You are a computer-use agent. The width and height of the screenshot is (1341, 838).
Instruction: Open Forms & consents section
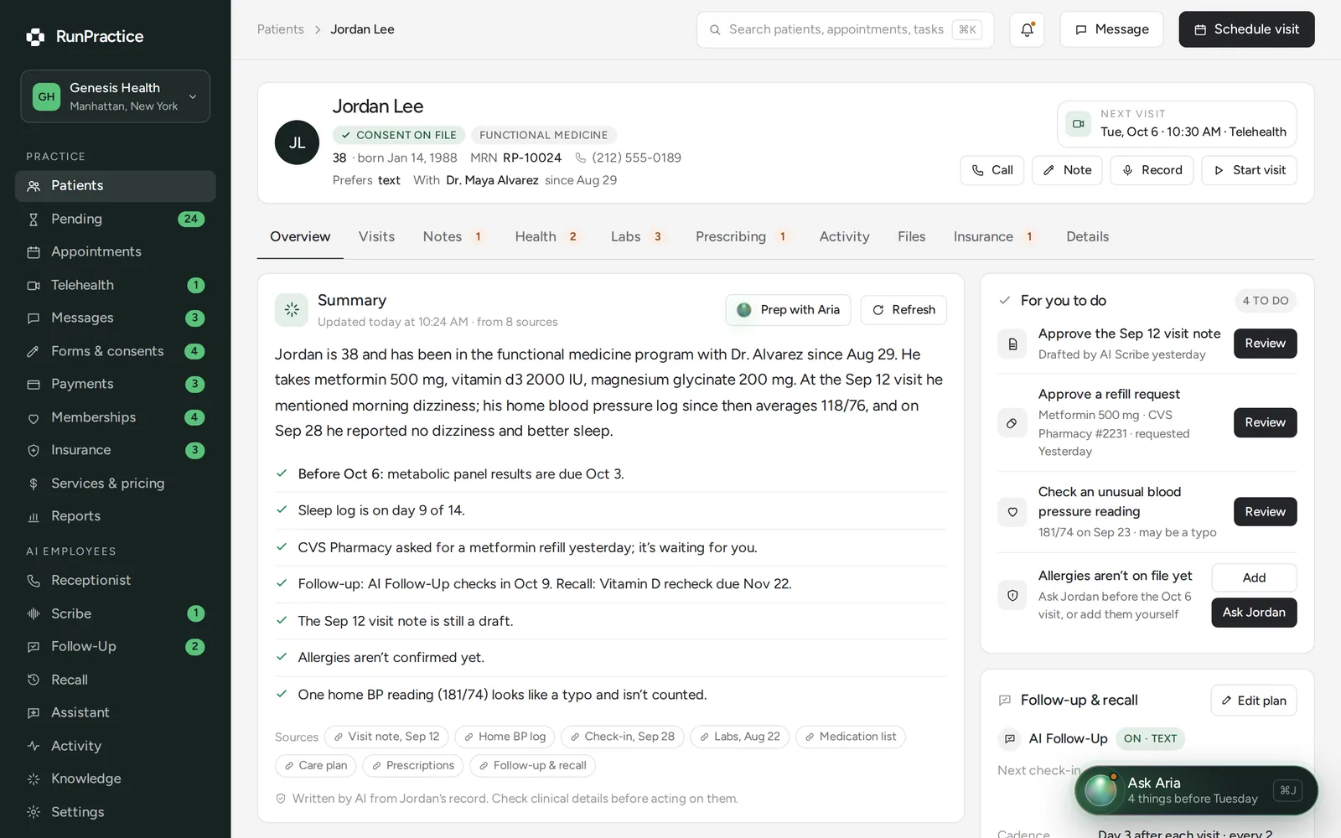pos(115,351)
